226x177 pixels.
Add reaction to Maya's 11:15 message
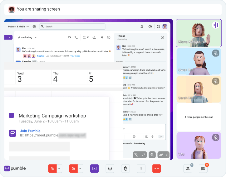click(130, 119)
